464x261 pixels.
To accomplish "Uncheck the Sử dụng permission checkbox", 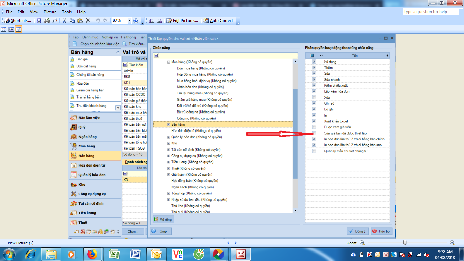I will [x=314, y=62].
